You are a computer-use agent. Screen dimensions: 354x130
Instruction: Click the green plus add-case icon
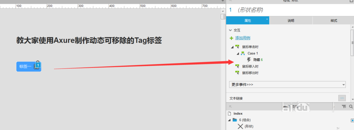tap(231, 38)
